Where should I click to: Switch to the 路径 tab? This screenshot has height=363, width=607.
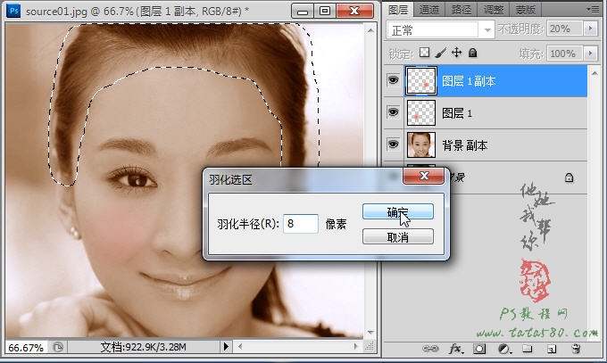pos(461,10)
